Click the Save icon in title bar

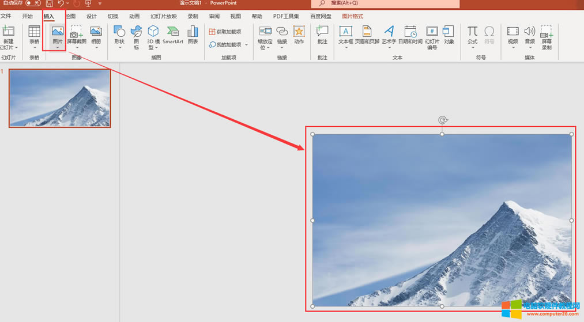tap(50, 3)
